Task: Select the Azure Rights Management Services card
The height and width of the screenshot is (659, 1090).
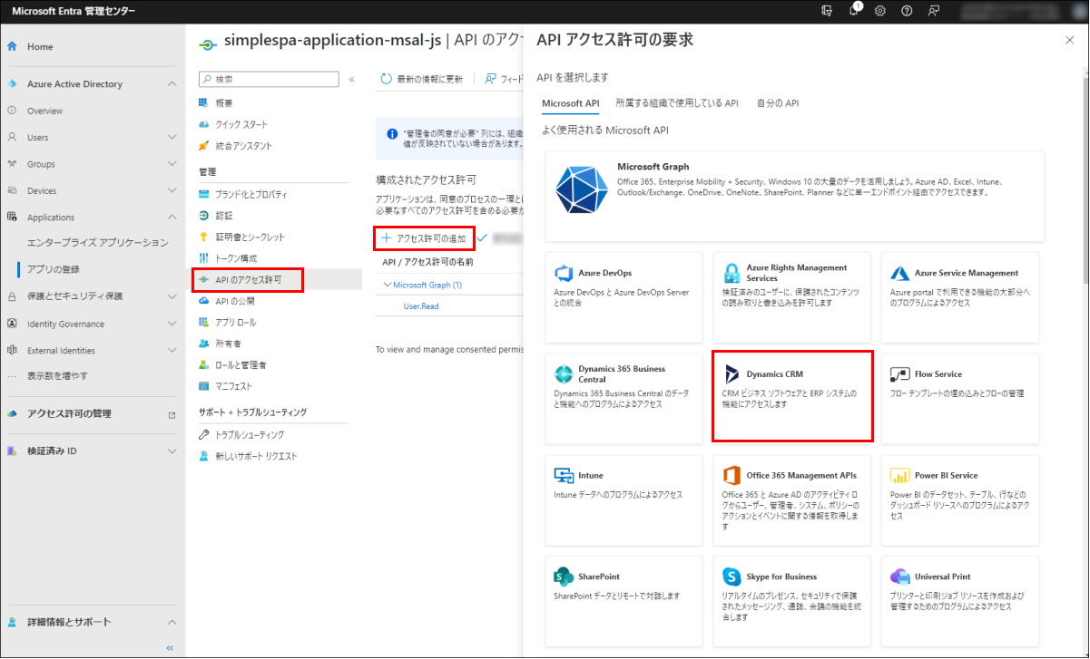Action: [792, 297]
